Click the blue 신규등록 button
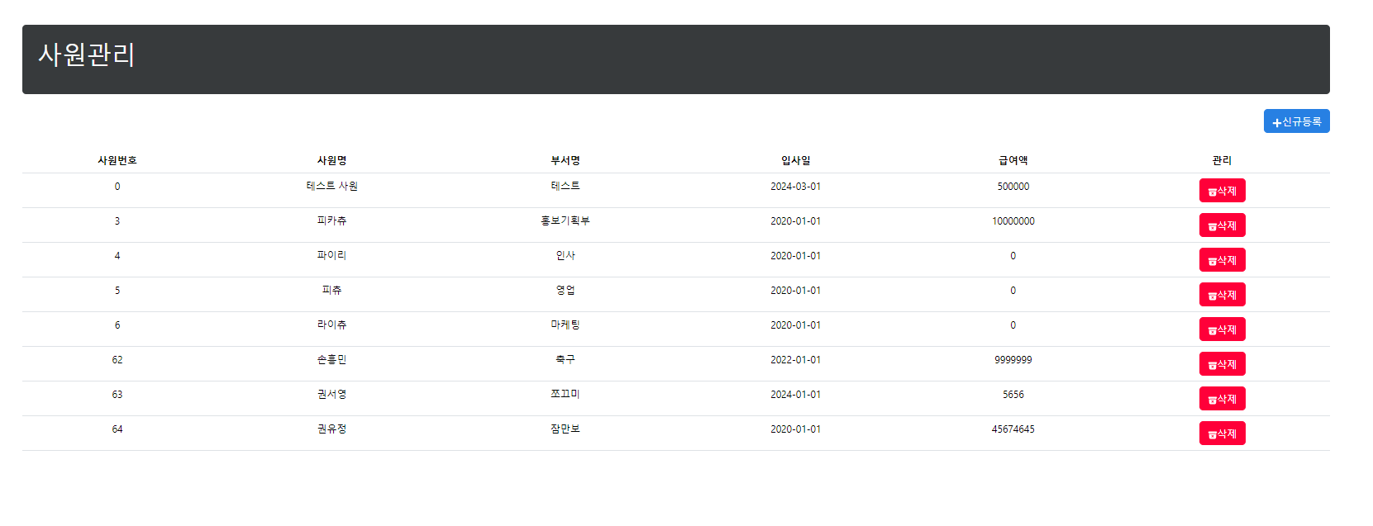 pyautogui.click(x=1296, y=121)
